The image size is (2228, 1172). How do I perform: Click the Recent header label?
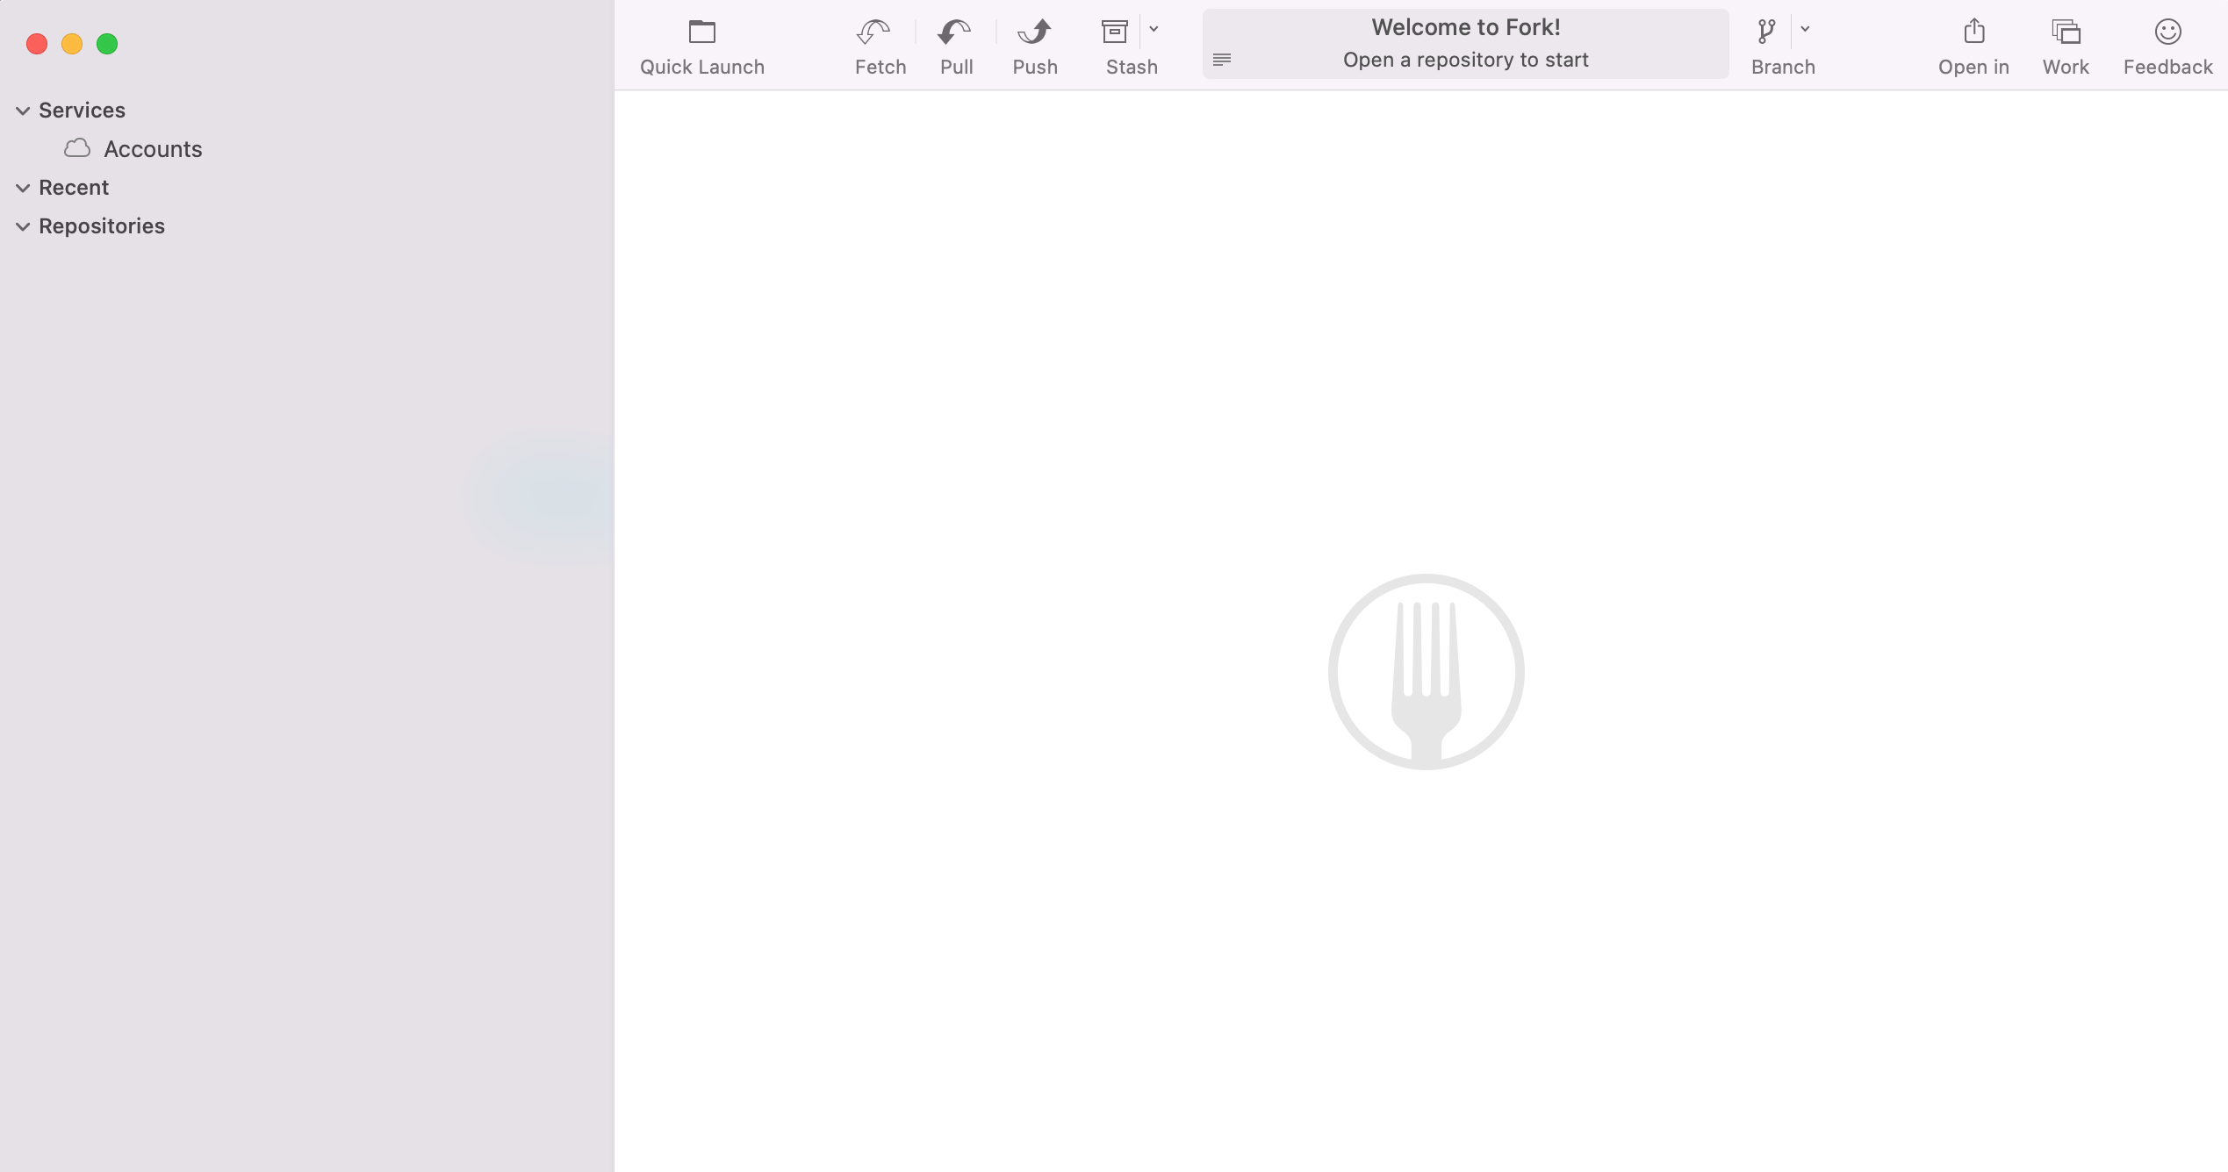click(x=74, y=188)
